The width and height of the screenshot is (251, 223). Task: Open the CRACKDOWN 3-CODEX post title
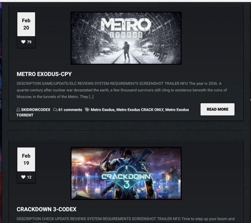coord(47,209)
